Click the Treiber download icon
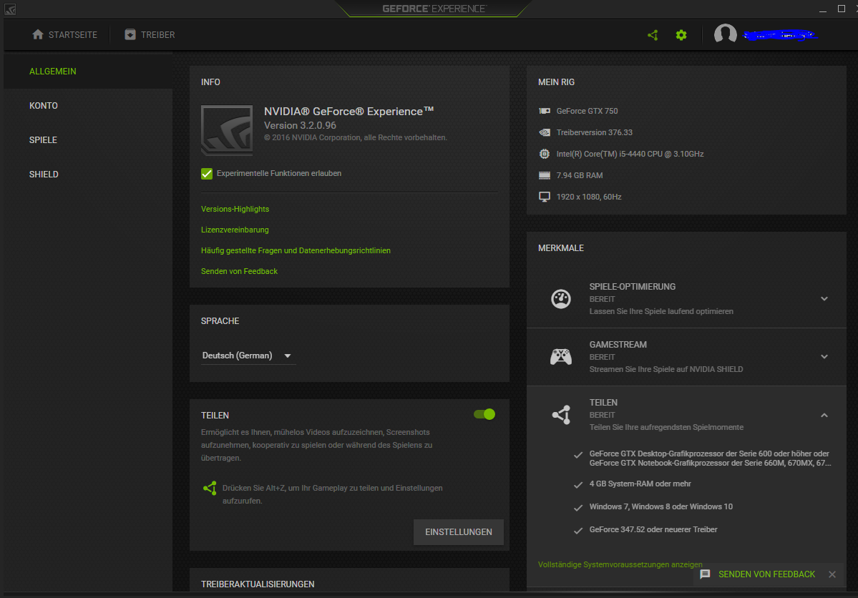This screenshot has width=858, height=598. pos(130,34)
